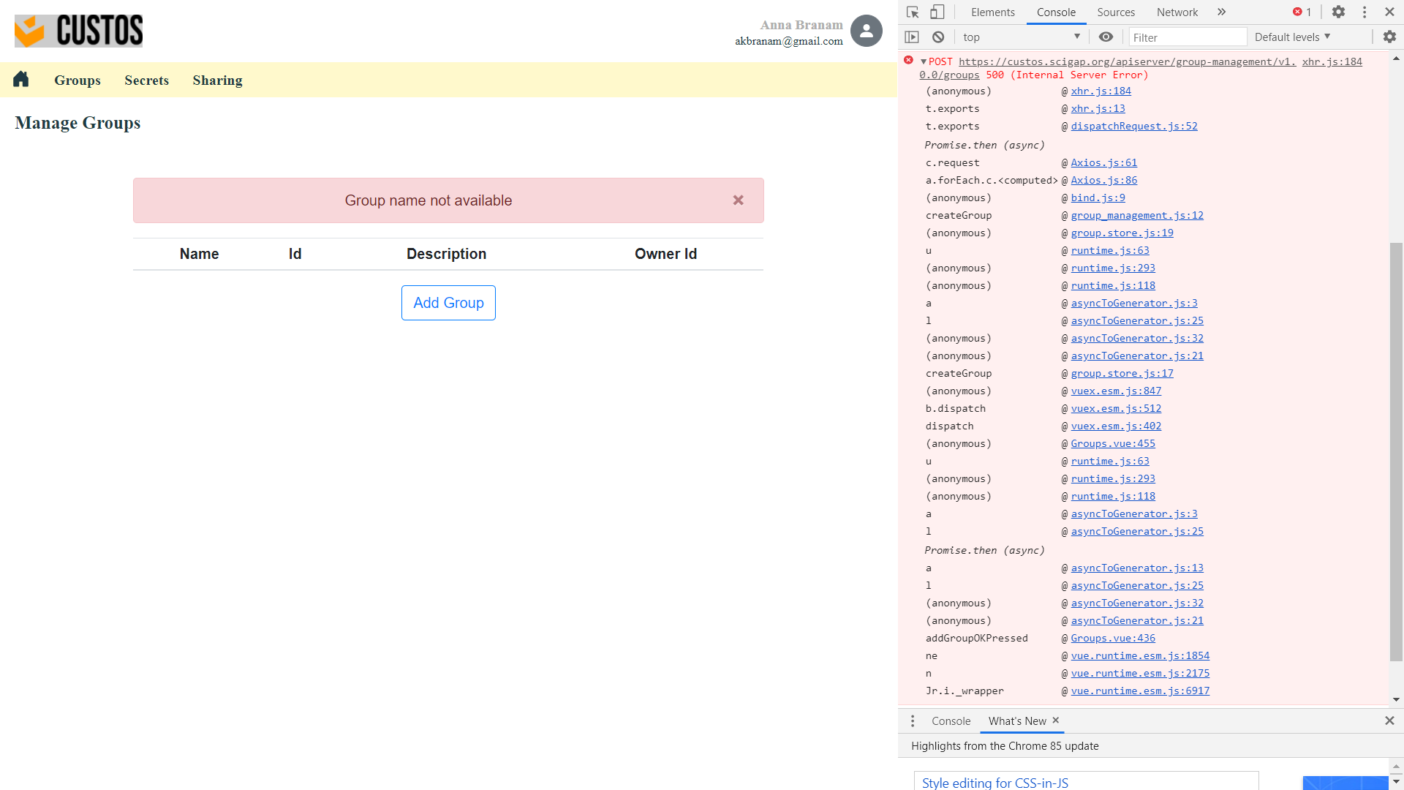Open the vue.runtime.esm.js:6917 link
This screenshot has height=790, width=1404.
click(1140, 691)
